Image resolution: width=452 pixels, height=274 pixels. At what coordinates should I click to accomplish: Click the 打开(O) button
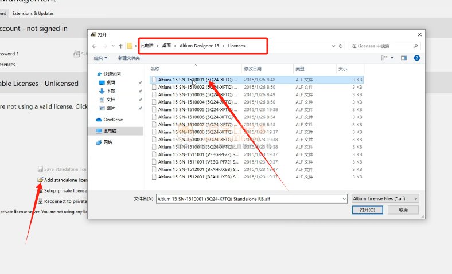[x=368, y=210]
